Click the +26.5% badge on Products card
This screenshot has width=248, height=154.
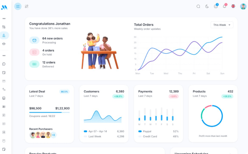tap(227, 96)
